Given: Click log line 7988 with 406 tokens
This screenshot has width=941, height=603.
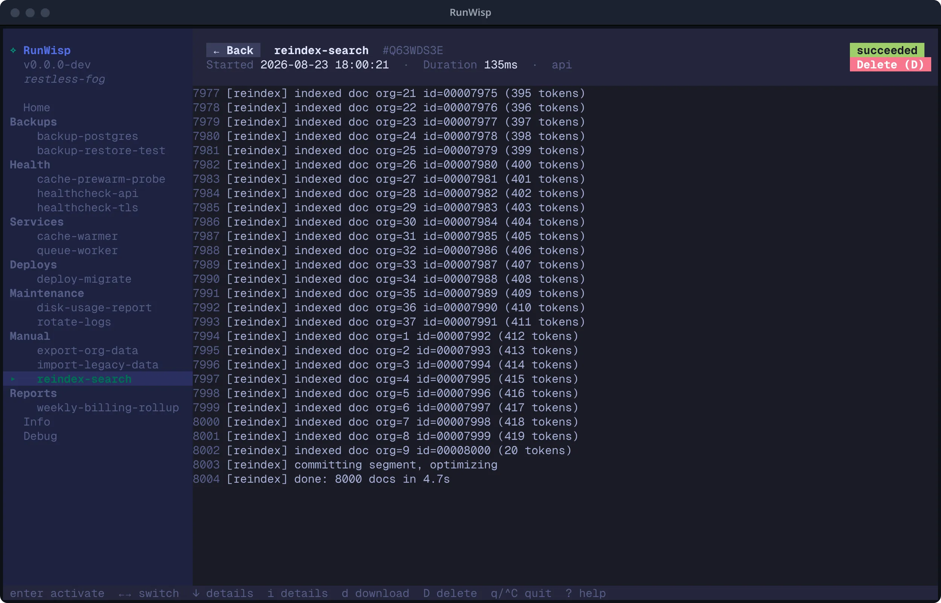Looking at the screenshot, I should [x=389, y=250].
